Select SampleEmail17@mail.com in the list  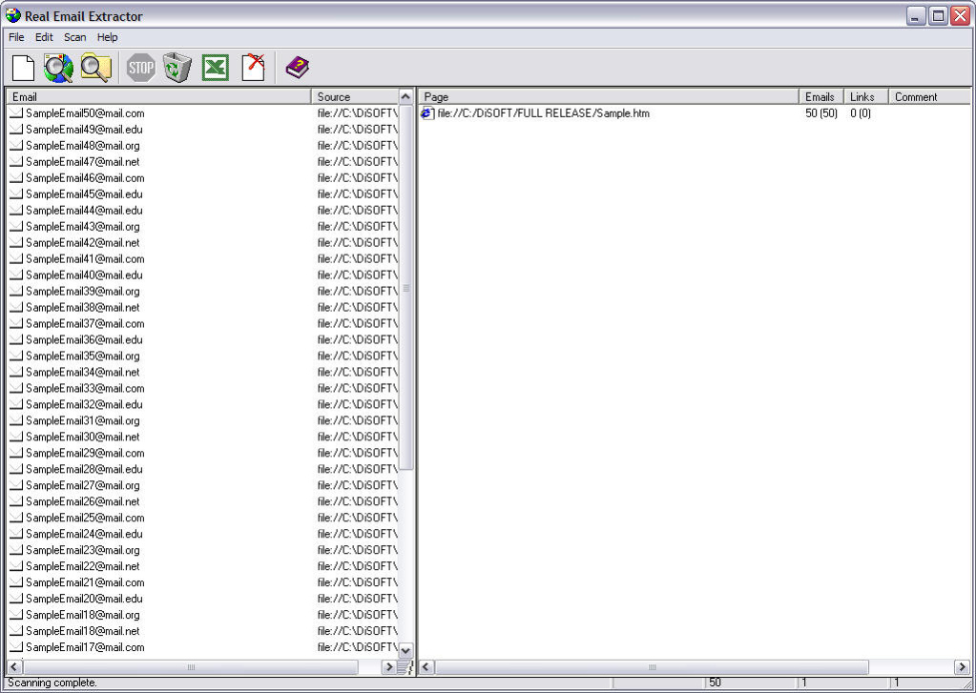click(85, 647)
